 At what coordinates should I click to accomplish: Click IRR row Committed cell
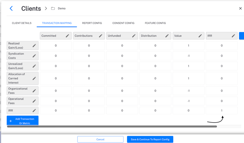[56, 111]
